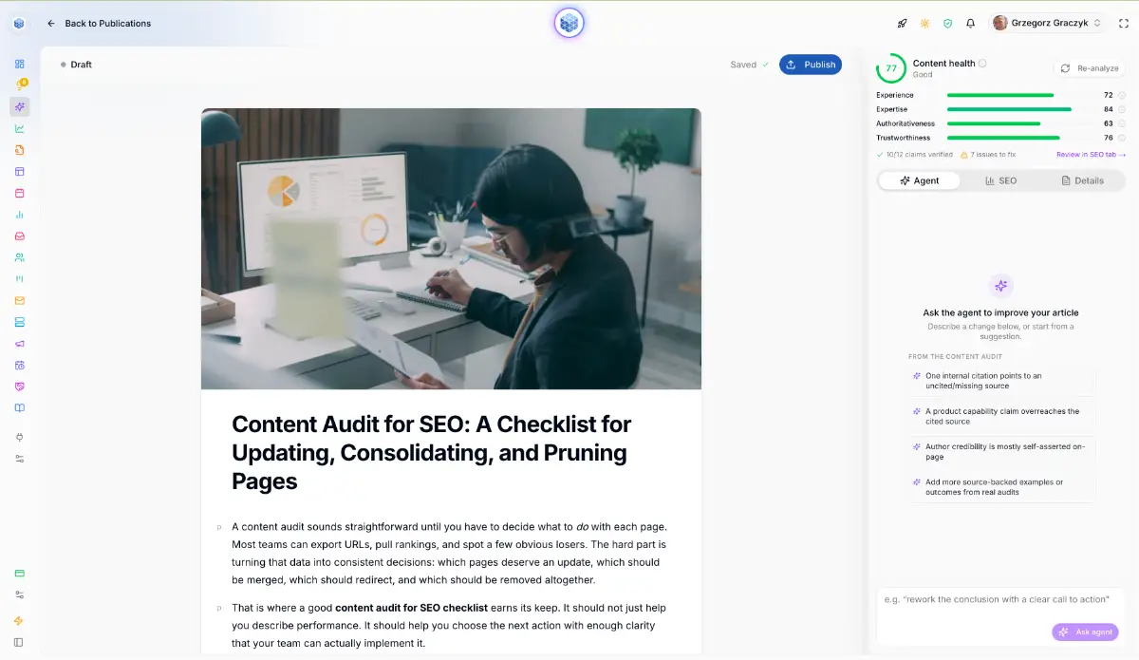The image size is (1139, 660).
Task: Click the fullscreen expand corners icon
Action: [1124, 23]
